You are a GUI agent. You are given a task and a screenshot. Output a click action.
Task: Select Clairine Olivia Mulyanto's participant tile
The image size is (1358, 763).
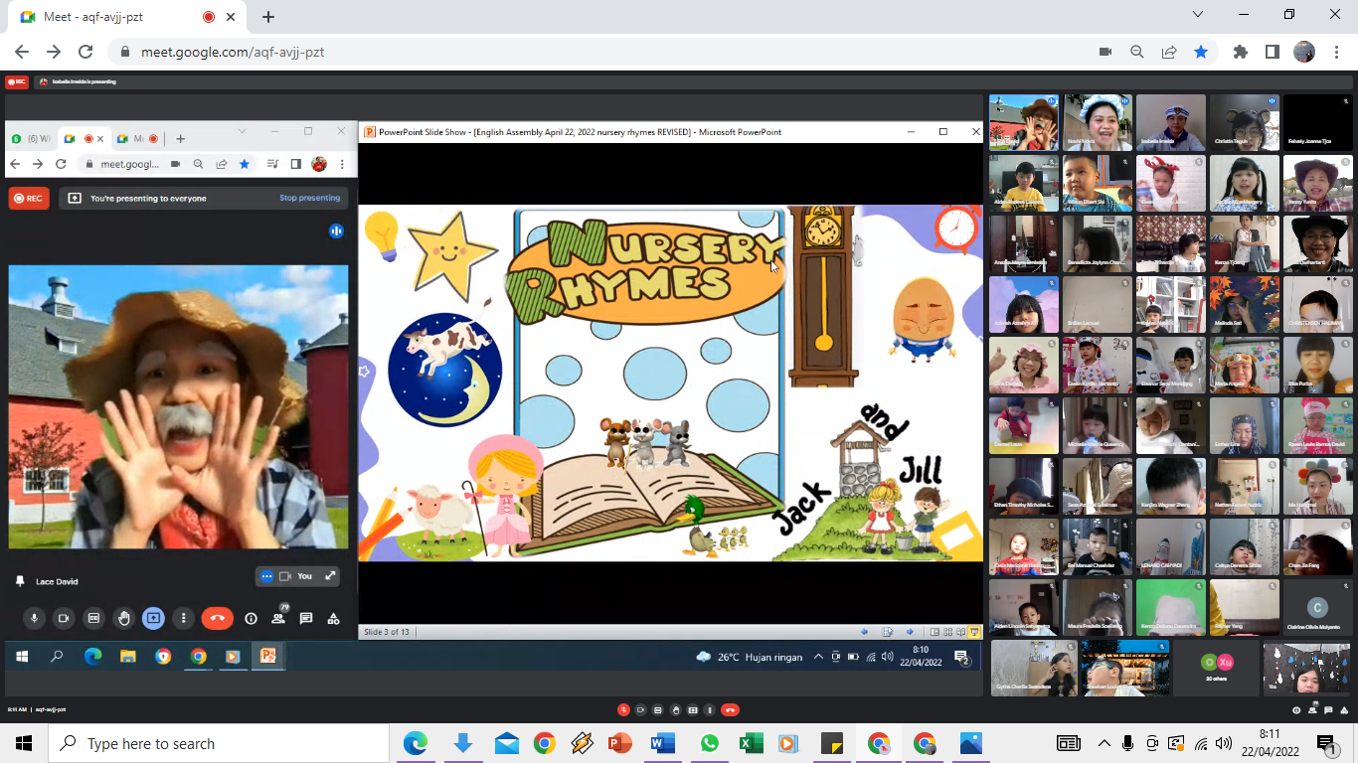pos(1317,607)
